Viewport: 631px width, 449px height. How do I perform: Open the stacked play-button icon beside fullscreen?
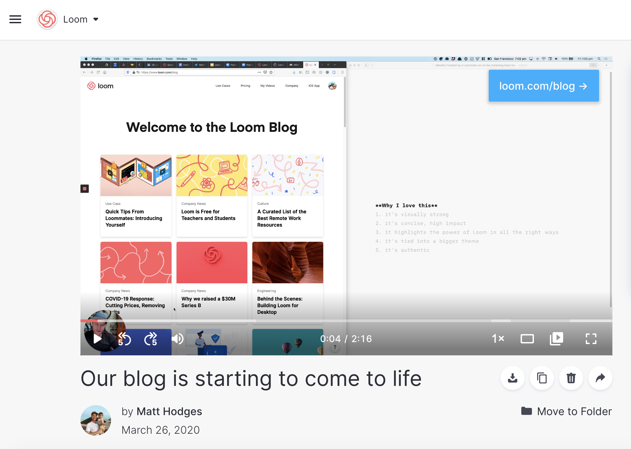click(x=557, y=339)
